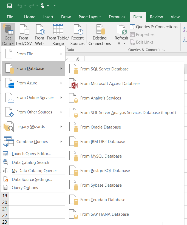Image resolution: width=187 pixels, height=225 pixels.
Task: Expand the Legacy Wizards submenu
Action: (x=33, y=127)
